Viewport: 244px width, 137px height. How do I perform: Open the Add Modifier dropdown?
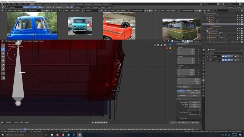tap(224, 53)
